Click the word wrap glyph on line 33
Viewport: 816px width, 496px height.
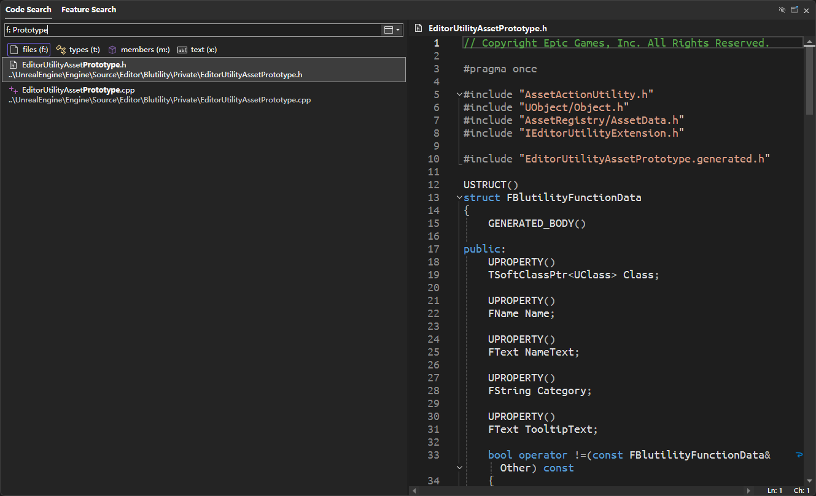(799, 455)
